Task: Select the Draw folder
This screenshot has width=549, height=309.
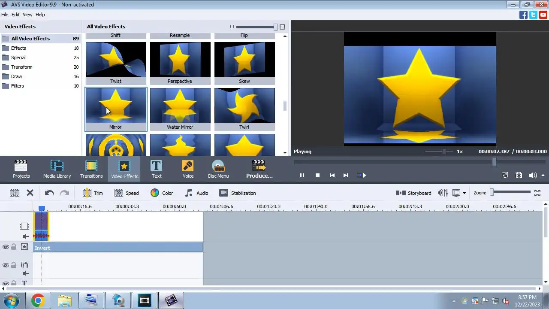Action: (x=40, y=76)
